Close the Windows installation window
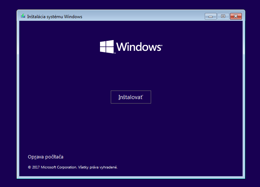 pyautogui.click(x=235, y=16)
